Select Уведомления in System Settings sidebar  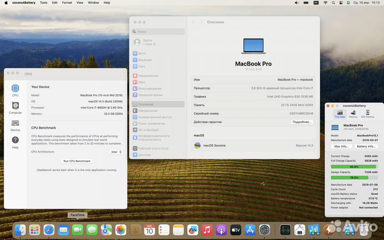tap(146, 76)
